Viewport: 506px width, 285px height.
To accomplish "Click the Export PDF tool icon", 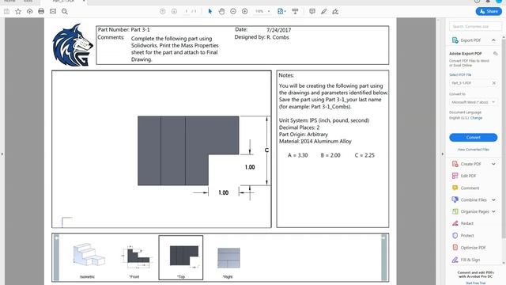I will (455, 40).
